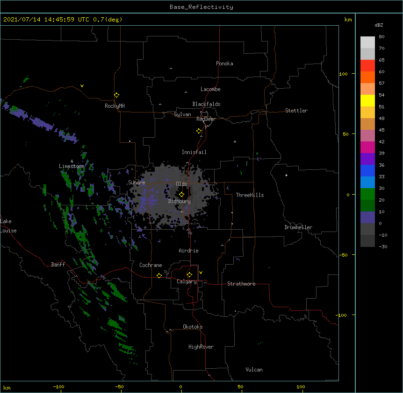Pick the magenta 39-42 dBZ legend swatch

[367, 147]
